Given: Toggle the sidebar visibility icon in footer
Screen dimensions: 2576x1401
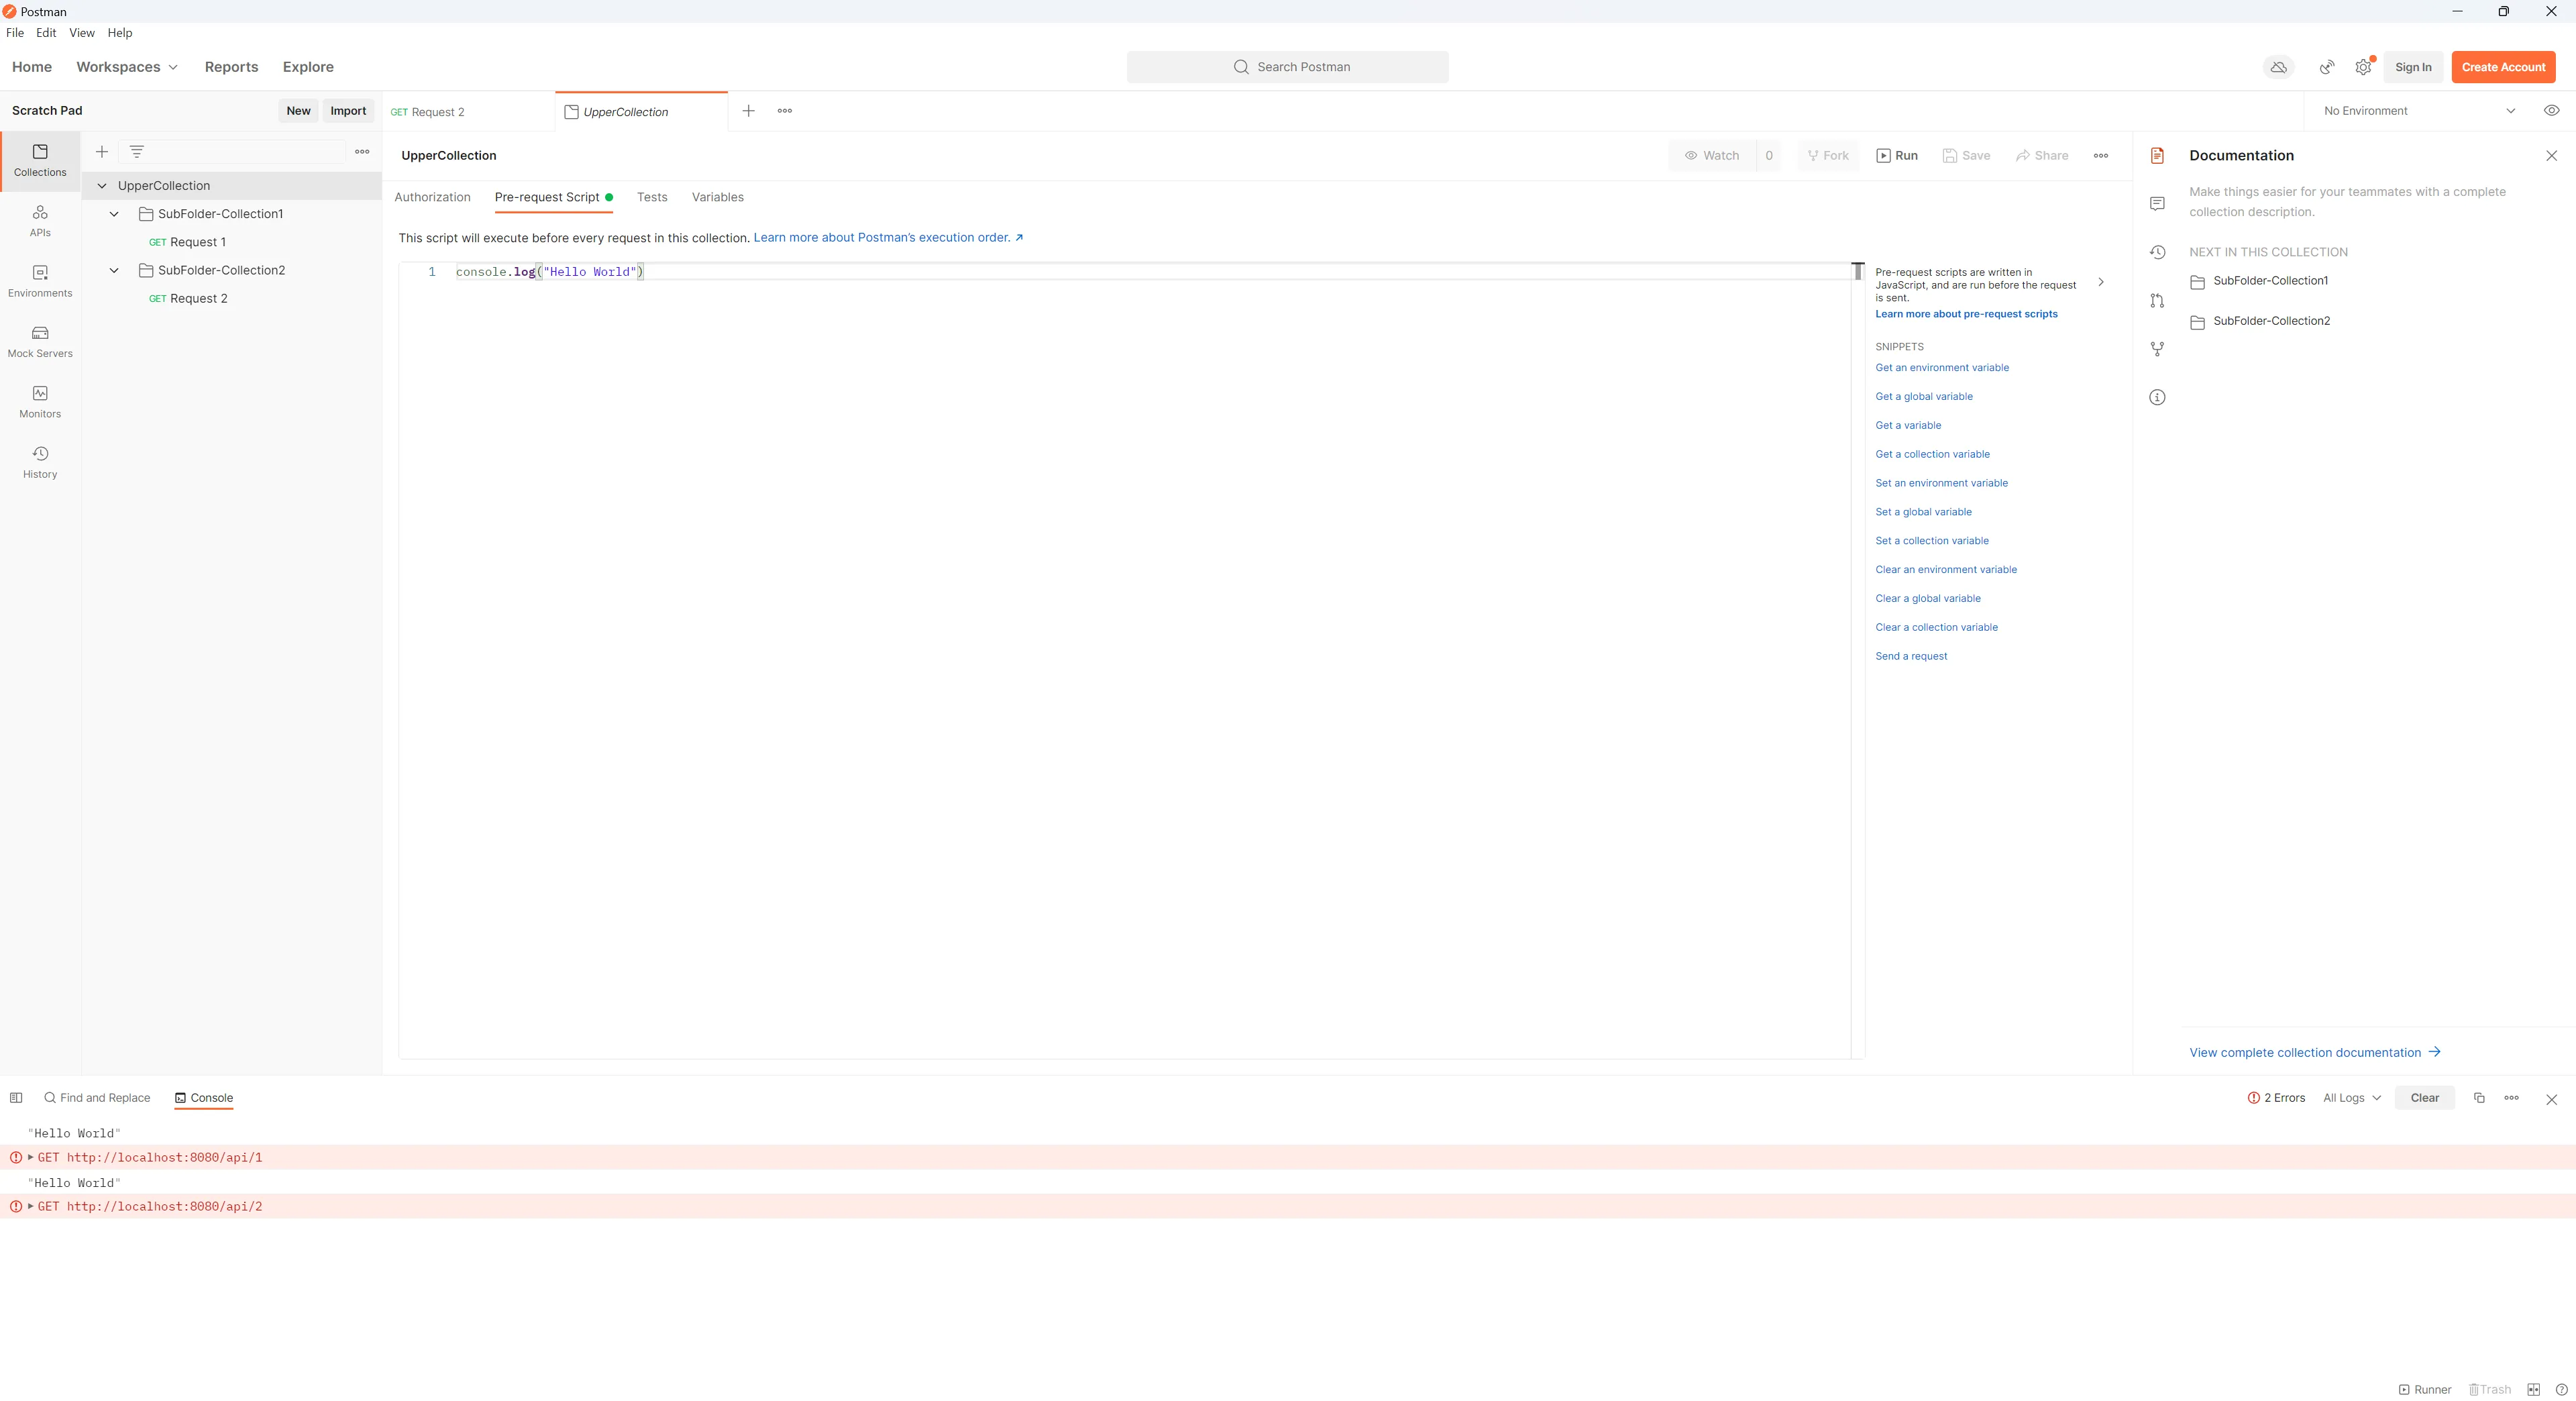Looking at the screenshot, I should (x=16, y=1098).
